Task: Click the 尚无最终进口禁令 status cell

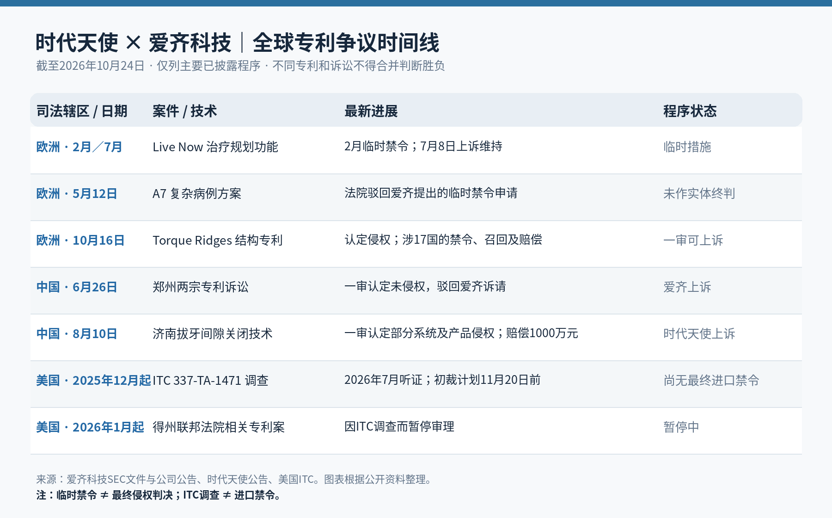Action: (711, 381)
